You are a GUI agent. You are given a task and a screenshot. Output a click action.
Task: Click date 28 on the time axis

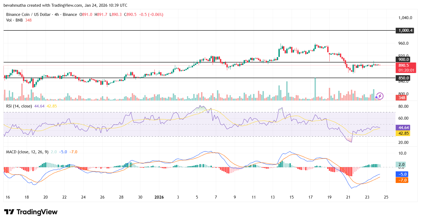pos(121,197)
